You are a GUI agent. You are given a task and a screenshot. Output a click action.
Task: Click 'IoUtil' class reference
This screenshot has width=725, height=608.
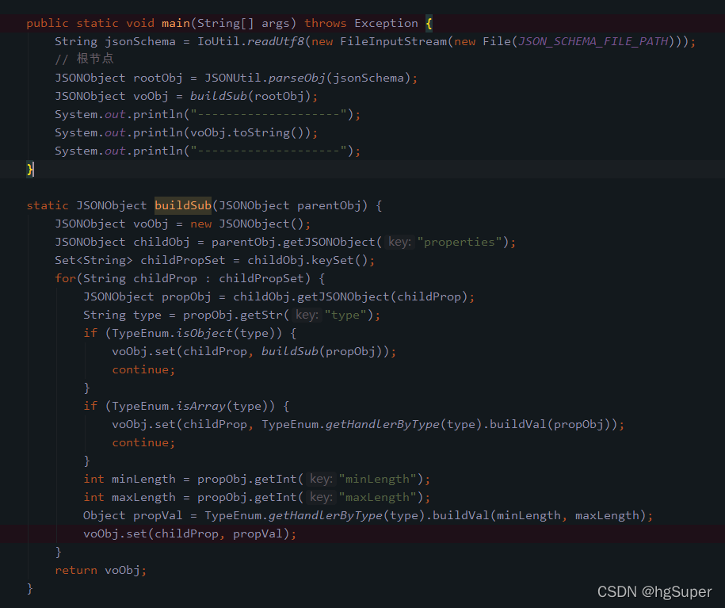(219, 41)
